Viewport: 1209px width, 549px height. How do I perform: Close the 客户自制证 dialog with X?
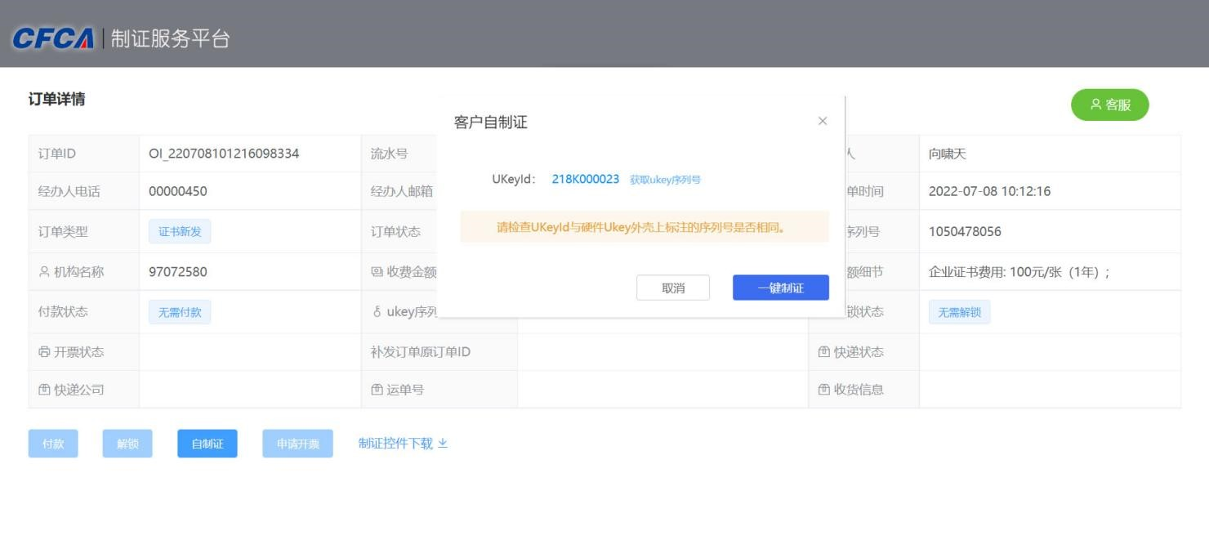pyautogui.click(x=823, y=121)
